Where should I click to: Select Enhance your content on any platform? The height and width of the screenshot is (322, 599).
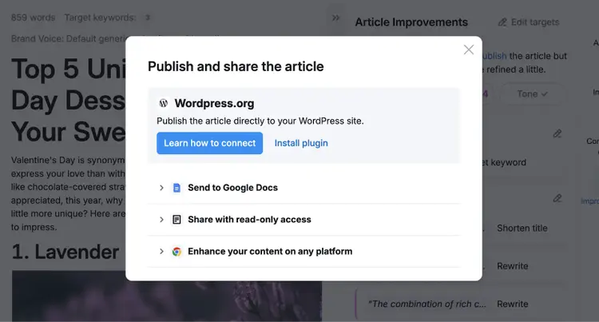(x=270, y=252)
